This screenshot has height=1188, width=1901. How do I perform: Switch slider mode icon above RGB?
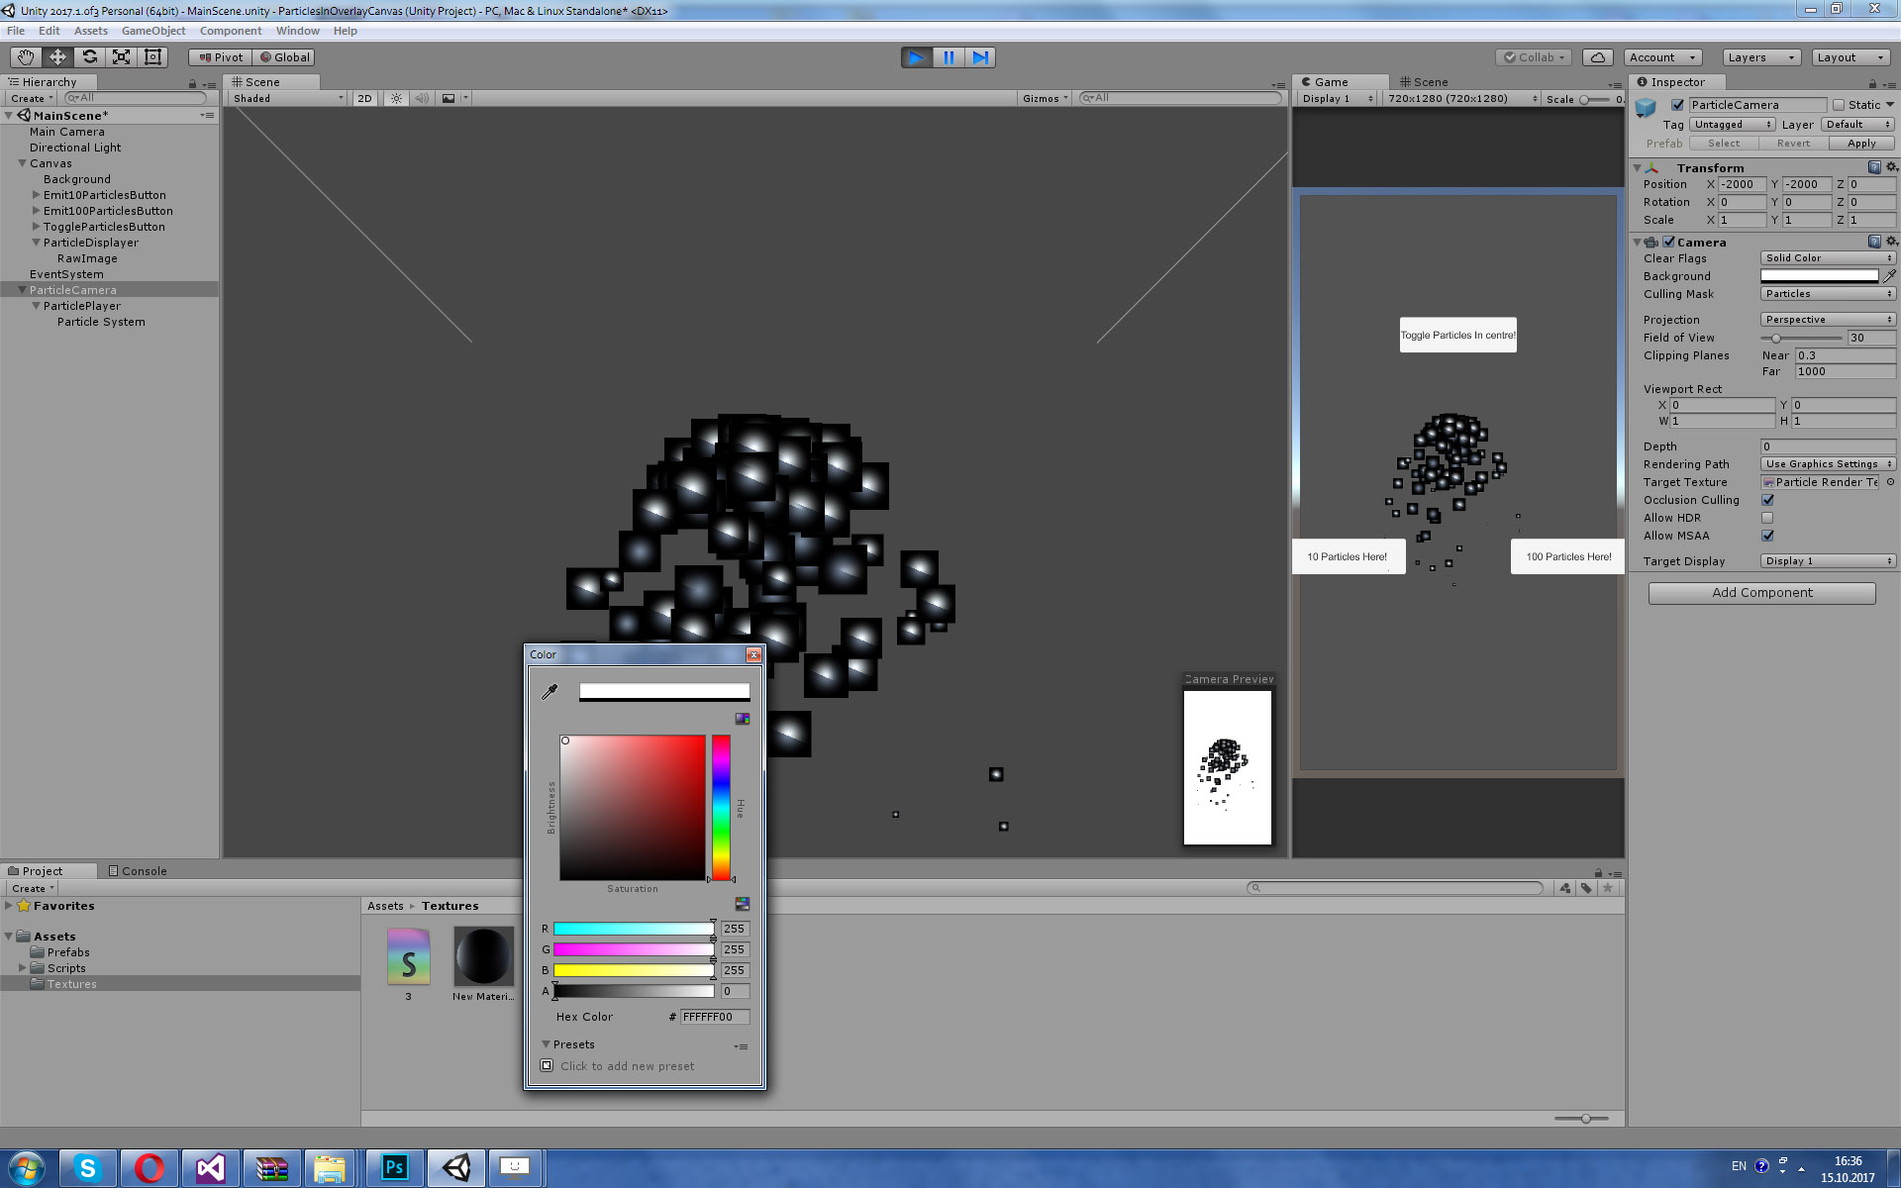(743, 904)
